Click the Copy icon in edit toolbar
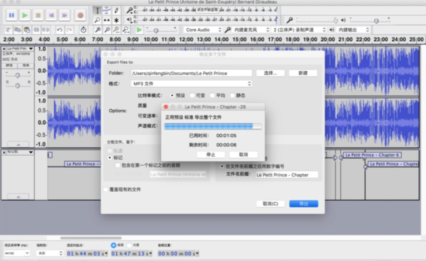426x261 pixels. pyautogui.click(x=18, y=30)
